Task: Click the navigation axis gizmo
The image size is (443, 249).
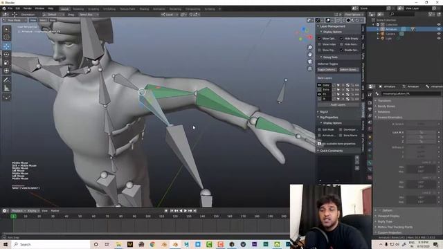Action: tap(305, 34)
